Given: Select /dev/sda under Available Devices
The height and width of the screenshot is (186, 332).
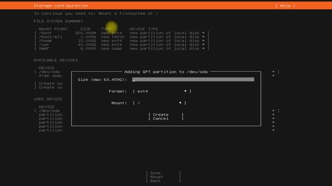Looking at the screenshot, I should pyautogui.click(x=49, y=72).
